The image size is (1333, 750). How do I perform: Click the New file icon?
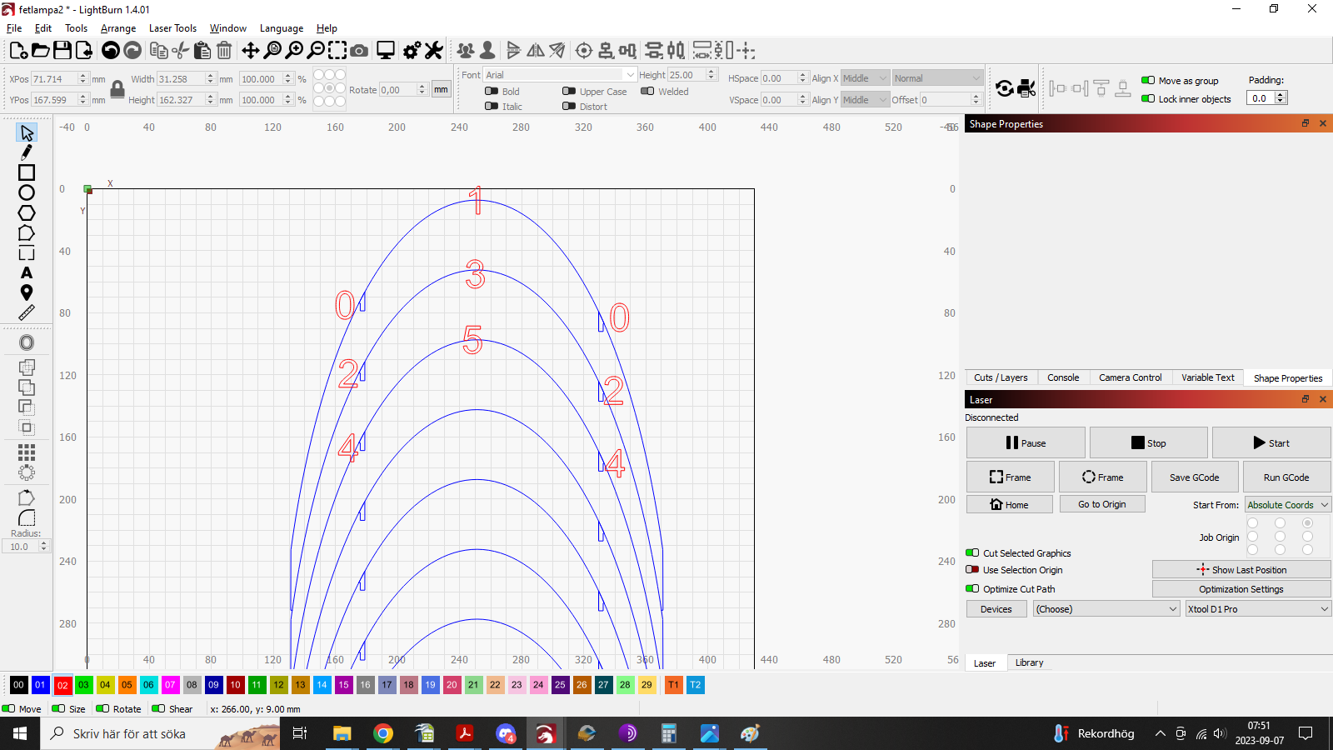tap(18, 51)
